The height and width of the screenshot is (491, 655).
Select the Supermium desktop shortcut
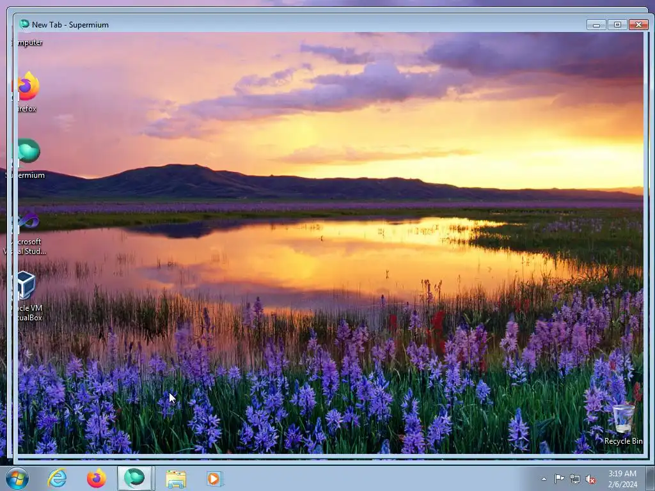[27, 159]
